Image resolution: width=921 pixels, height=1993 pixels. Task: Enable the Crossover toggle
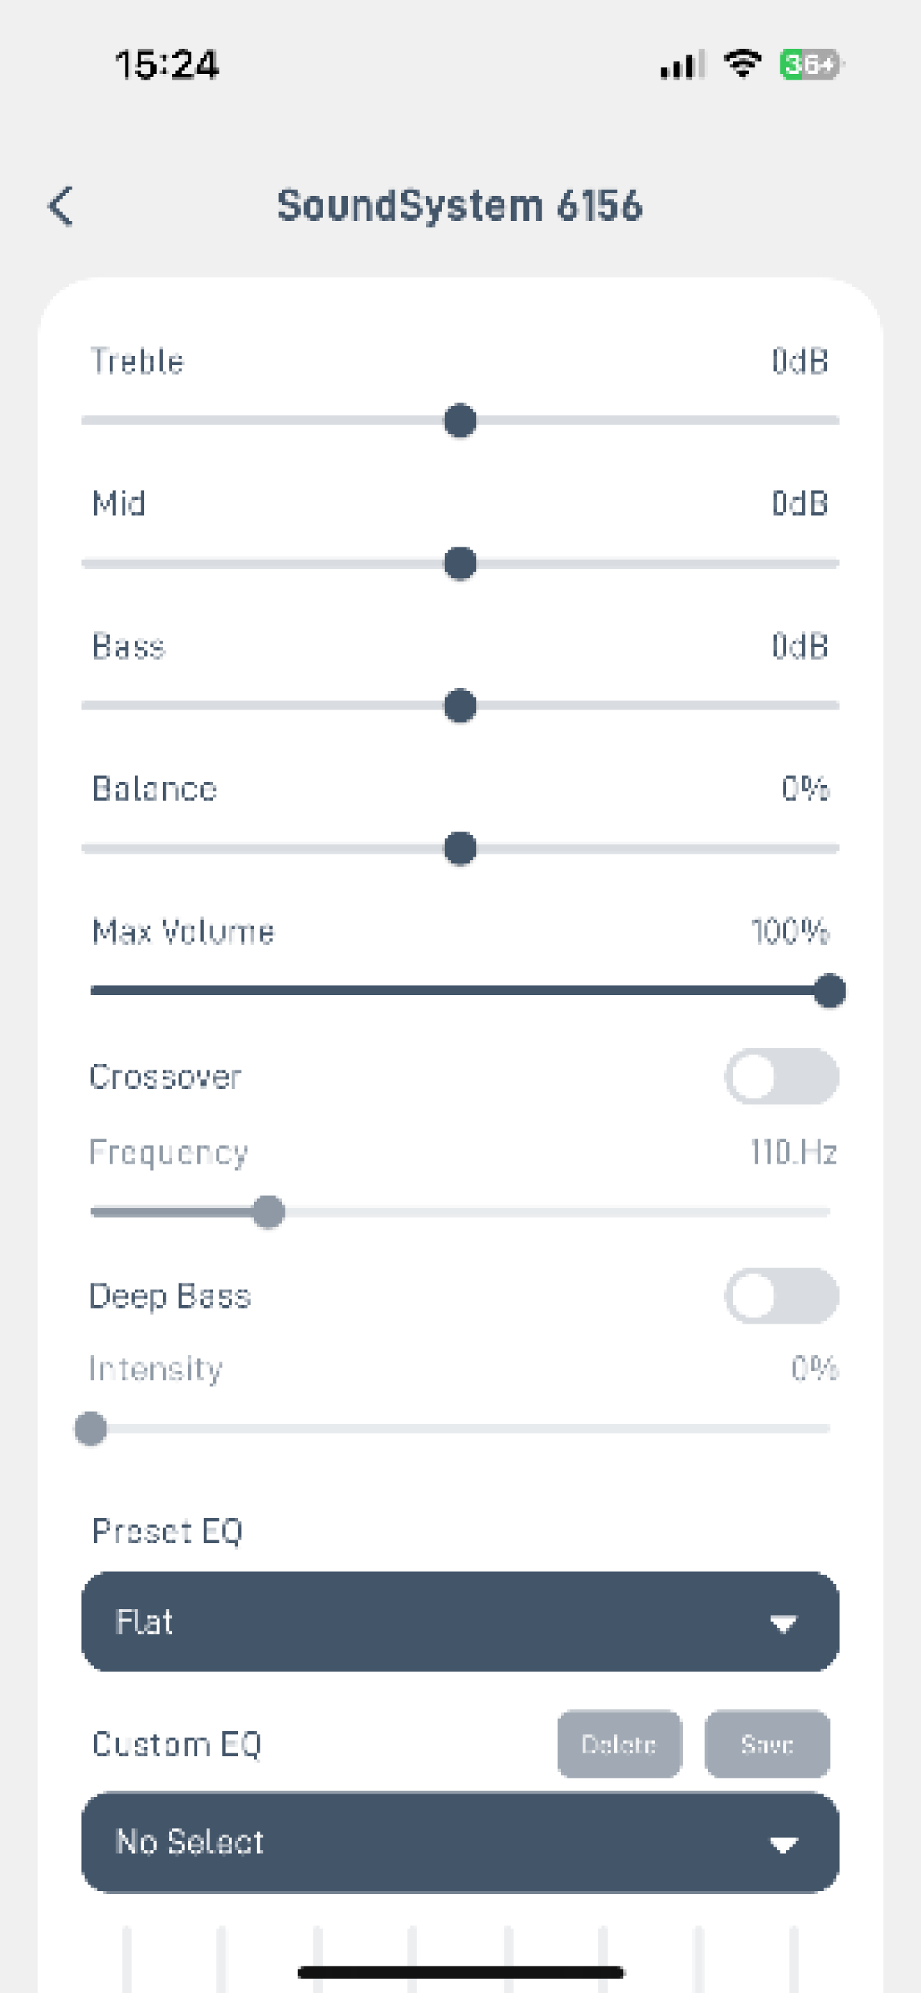point(781,1076)
